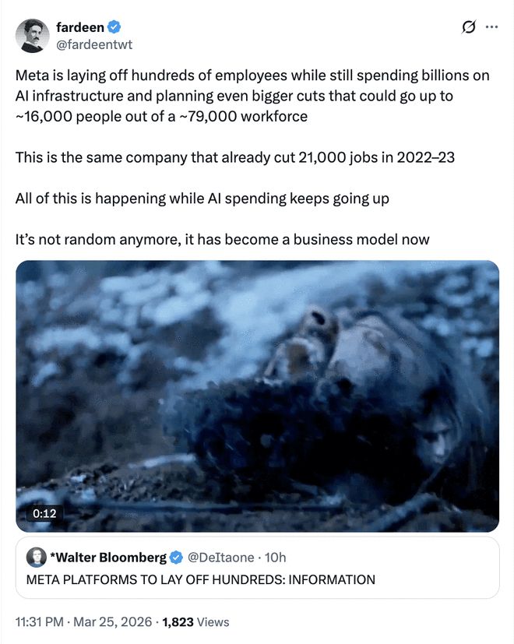Click the fardeen display name
The height and width of the screenshot is (644, 514).
point(79,27)
